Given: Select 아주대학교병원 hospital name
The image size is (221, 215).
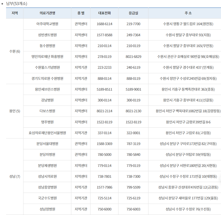Looking at the screenshot, I should pyautogui.click(x=47, y=24).
